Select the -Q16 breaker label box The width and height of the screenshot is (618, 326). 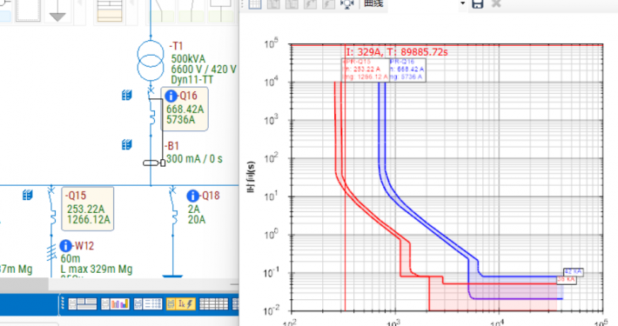pyautogui.click(x=185, y=109)
